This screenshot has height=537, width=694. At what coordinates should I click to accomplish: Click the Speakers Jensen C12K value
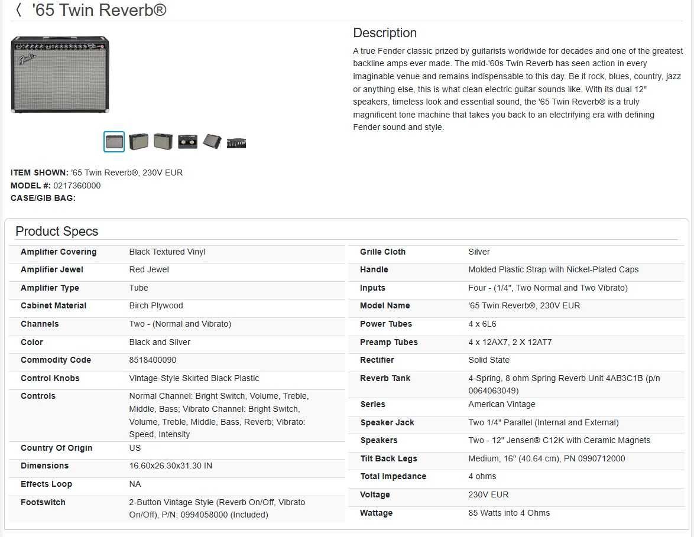(x=559, y=440)
